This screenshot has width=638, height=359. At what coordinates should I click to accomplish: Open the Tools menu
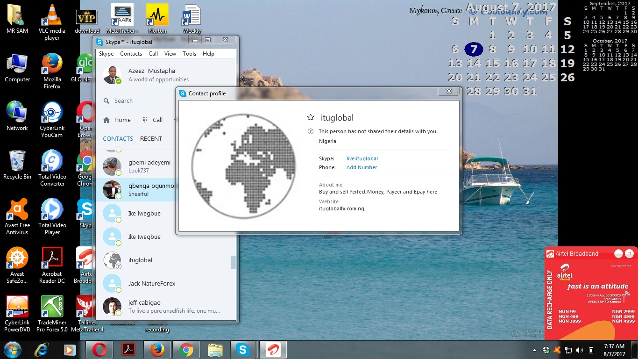pos(189,54)
